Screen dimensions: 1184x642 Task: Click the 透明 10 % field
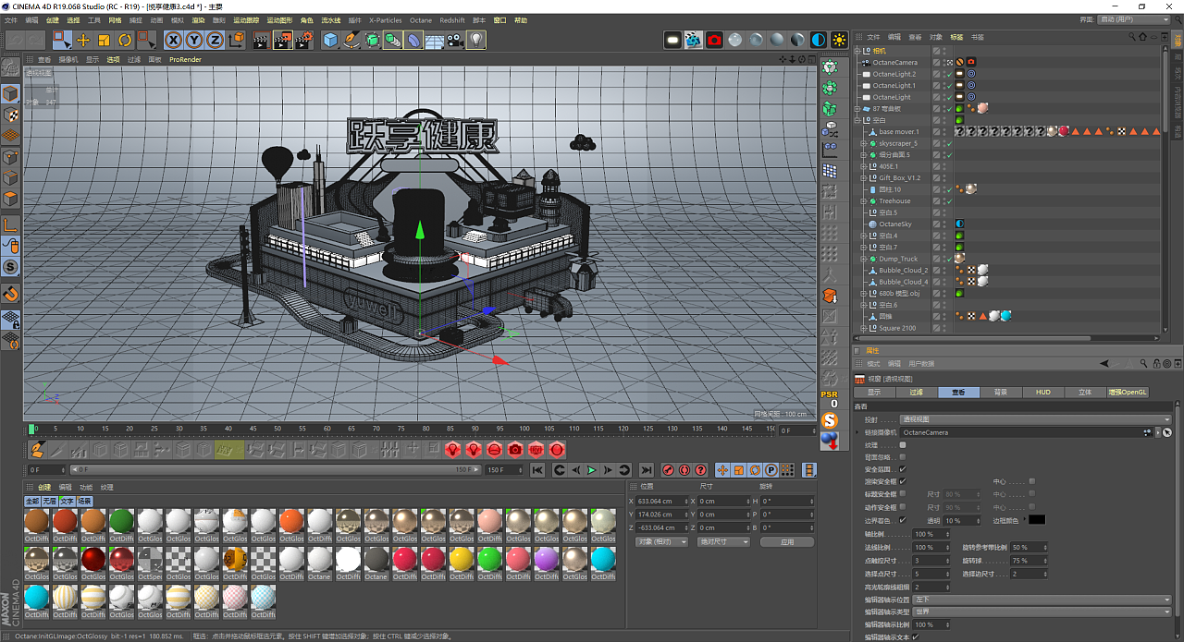point(961,520)
